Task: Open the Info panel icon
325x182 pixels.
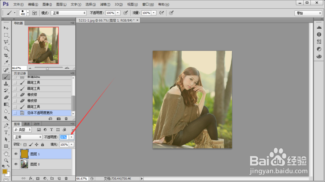Action: (x=319, y=35)
